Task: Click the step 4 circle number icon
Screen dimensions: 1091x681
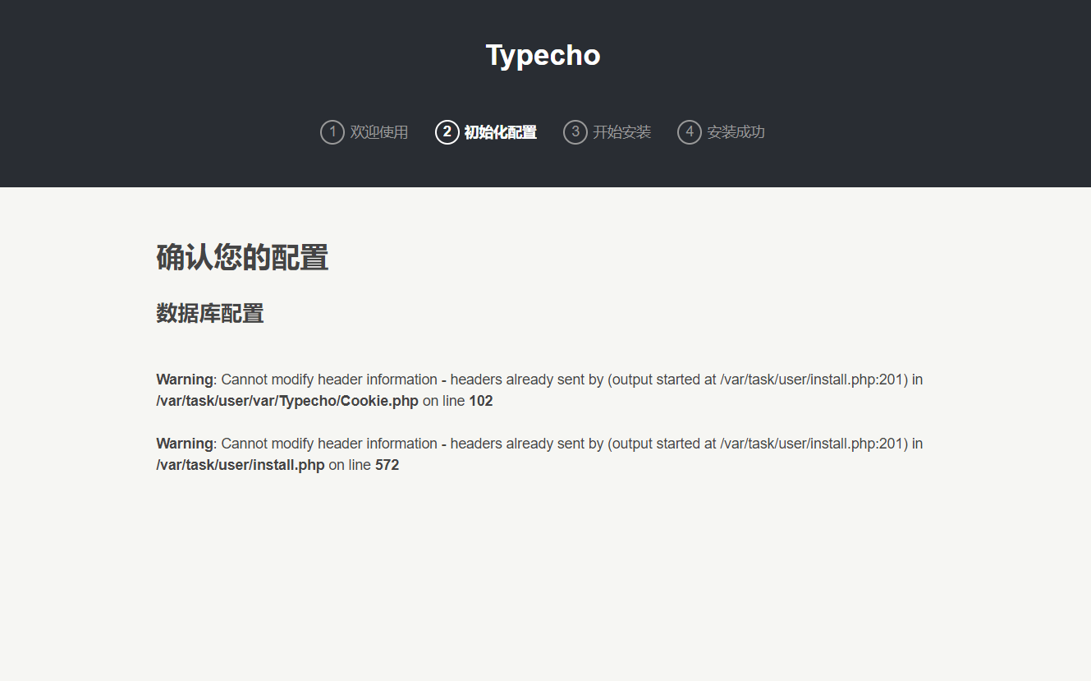Action: [x=689, y=131]
